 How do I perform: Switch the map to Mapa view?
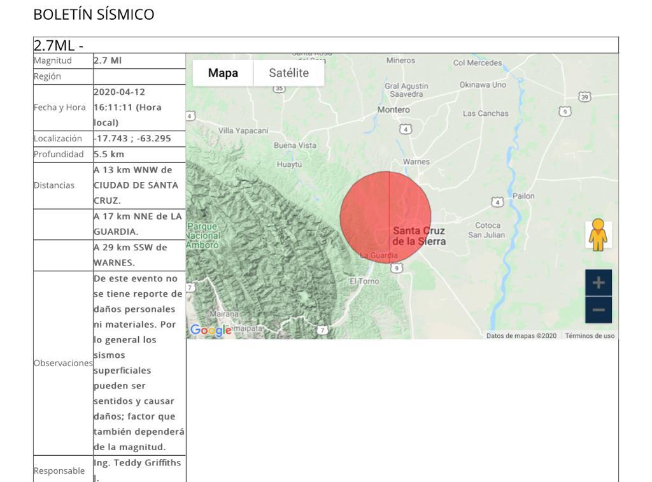(223, 73)
